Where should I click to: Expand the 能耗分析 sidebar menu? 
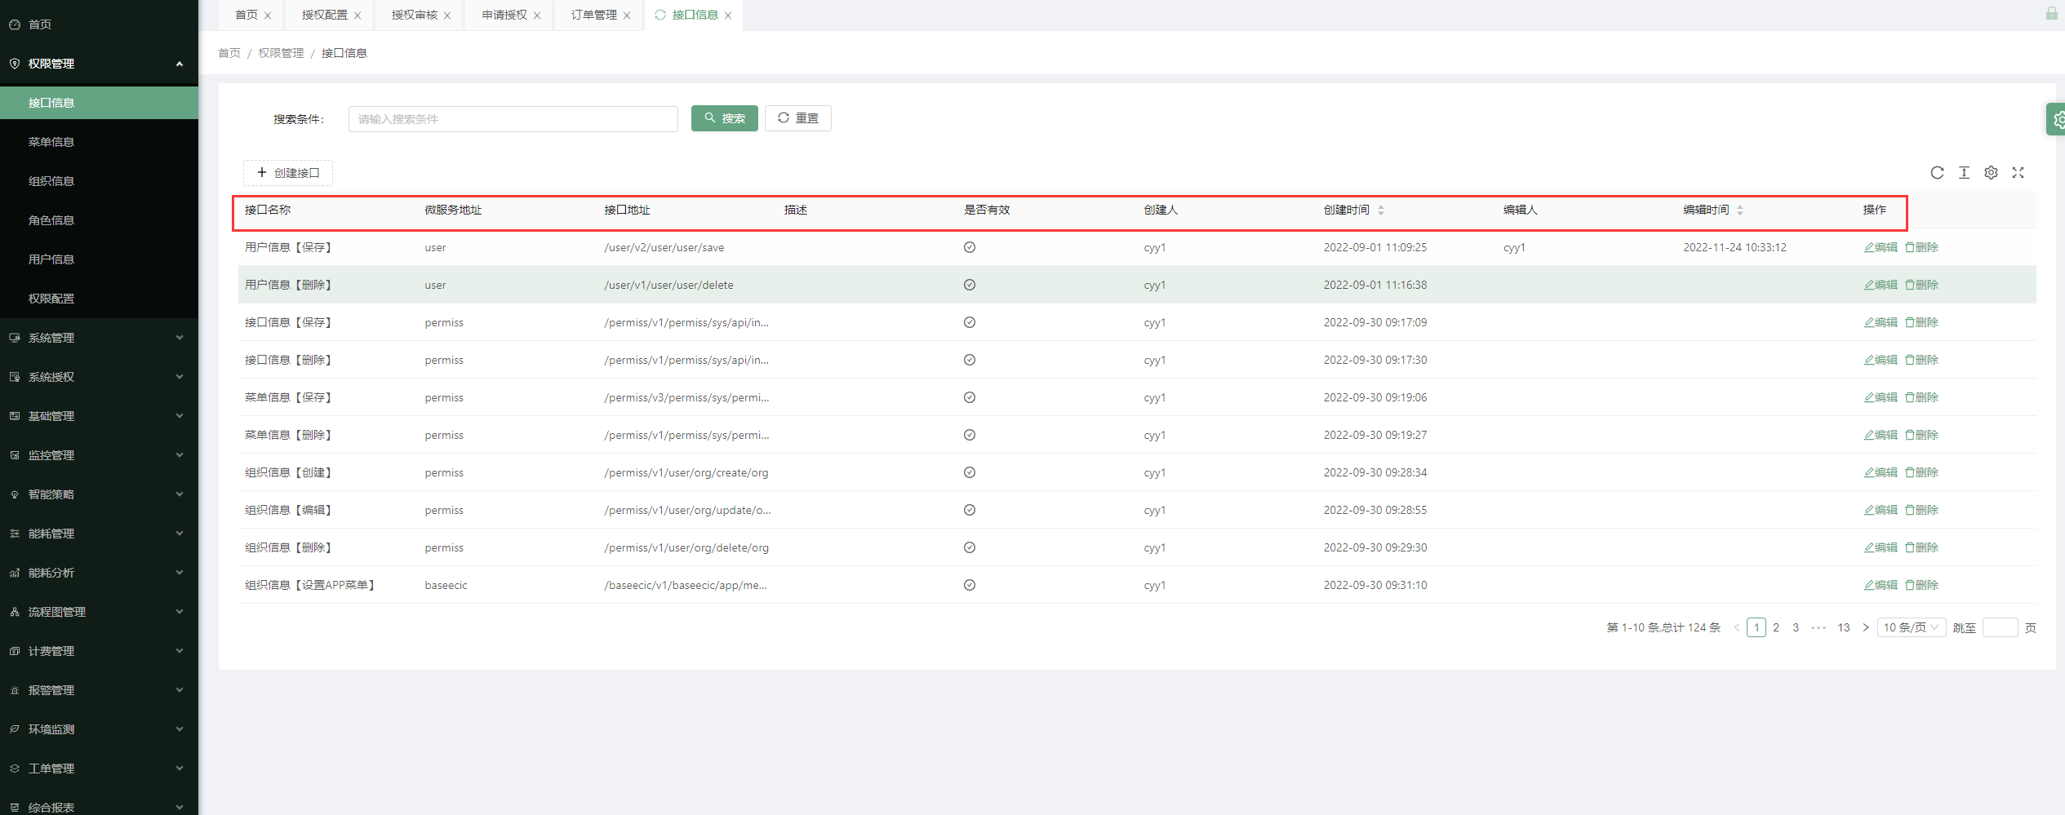pos(99,573)
